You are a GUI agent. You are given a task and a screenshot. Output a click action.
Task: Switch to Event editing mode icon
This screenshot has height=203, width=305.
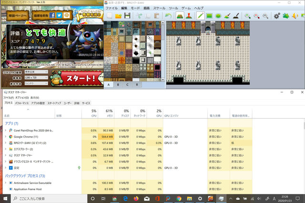pyautogui.click(x=189, y=16)
